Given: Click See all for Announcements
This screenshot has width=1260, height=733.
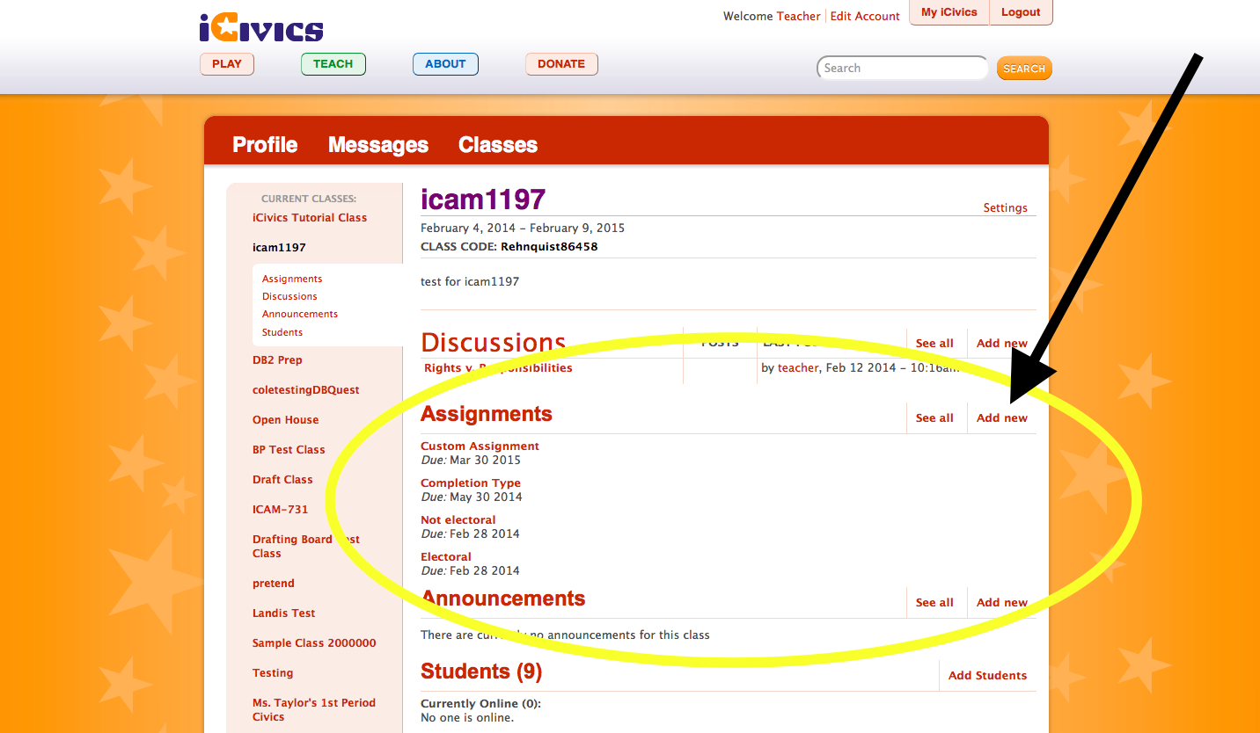Looking at the screenshot, I should tap(934, 603).
